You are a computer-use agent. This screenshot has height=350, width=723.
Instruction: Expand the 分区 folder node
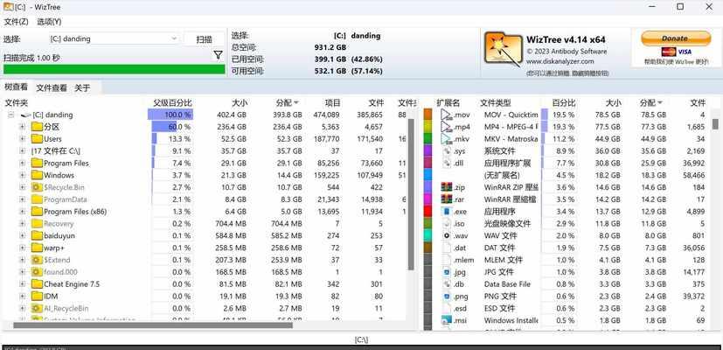point(22,127)
